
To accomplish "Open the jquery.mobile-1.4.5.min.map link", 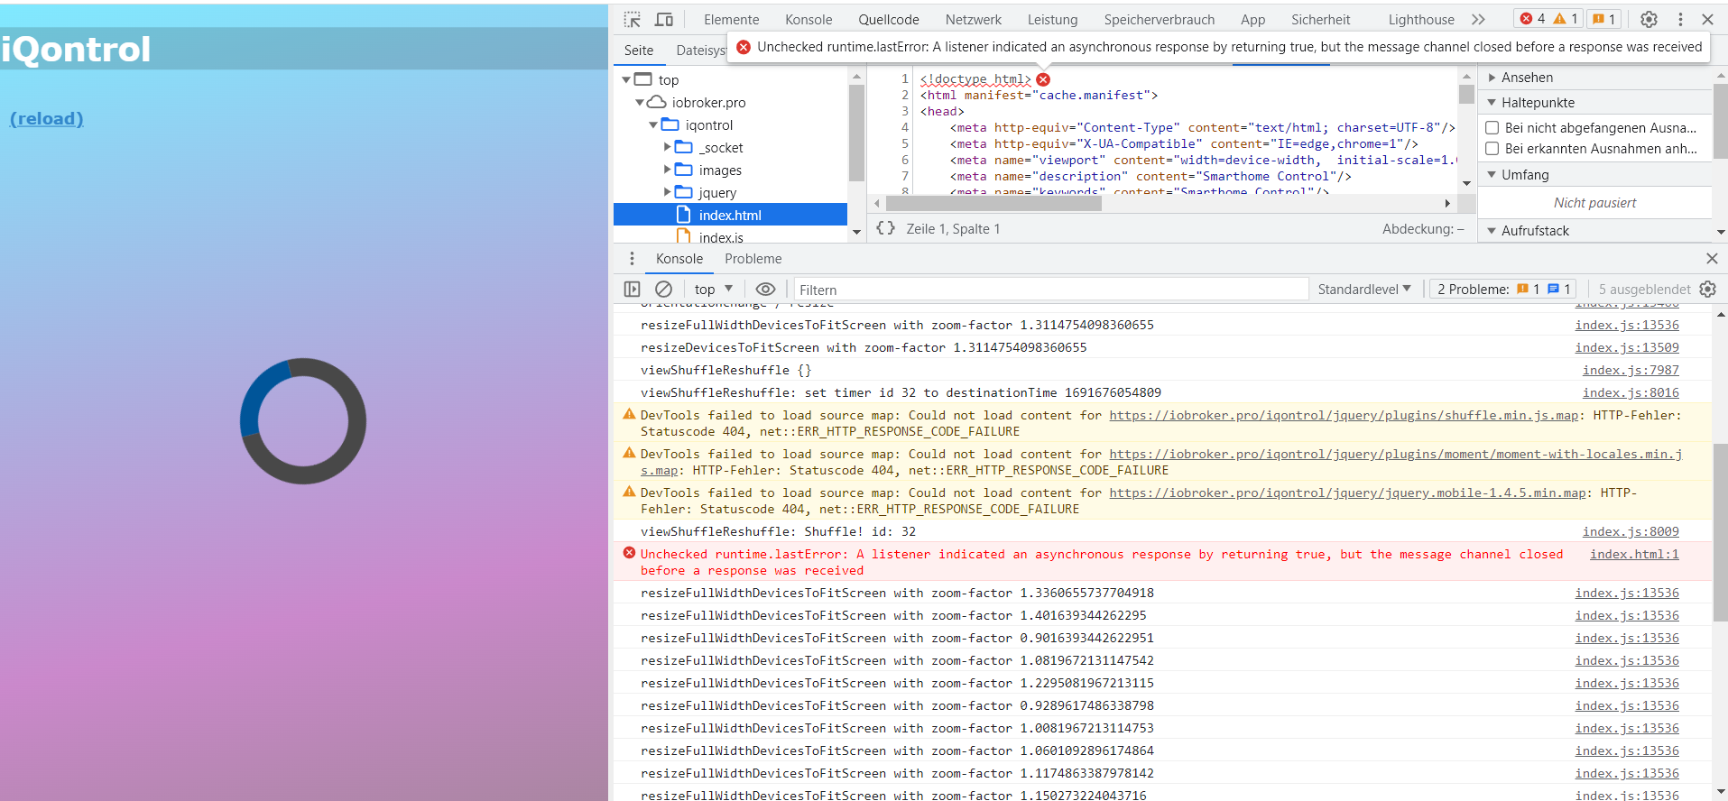I will pos(1347,493).
